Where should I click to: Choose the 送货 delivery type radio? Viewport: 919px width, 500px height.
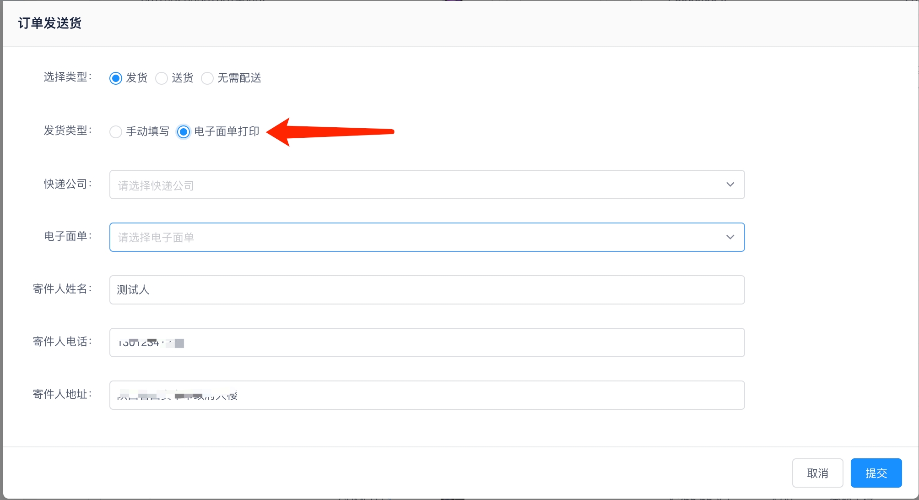tap(162, 78)
